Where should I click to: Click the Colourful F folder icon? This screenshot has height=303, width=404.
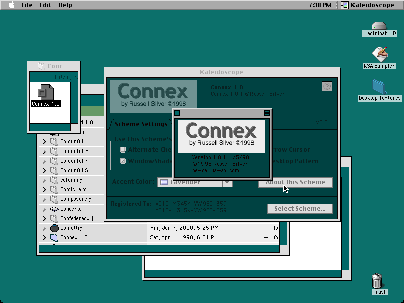[54, 161]
